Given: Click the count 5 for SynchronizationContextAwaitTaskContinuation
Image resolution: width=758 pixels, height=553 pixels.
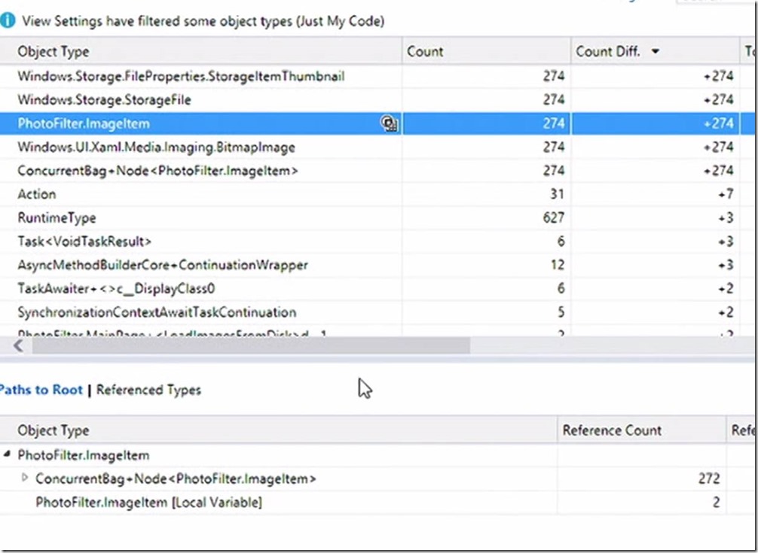Looking at the screenshot, I should click(561, 312).
